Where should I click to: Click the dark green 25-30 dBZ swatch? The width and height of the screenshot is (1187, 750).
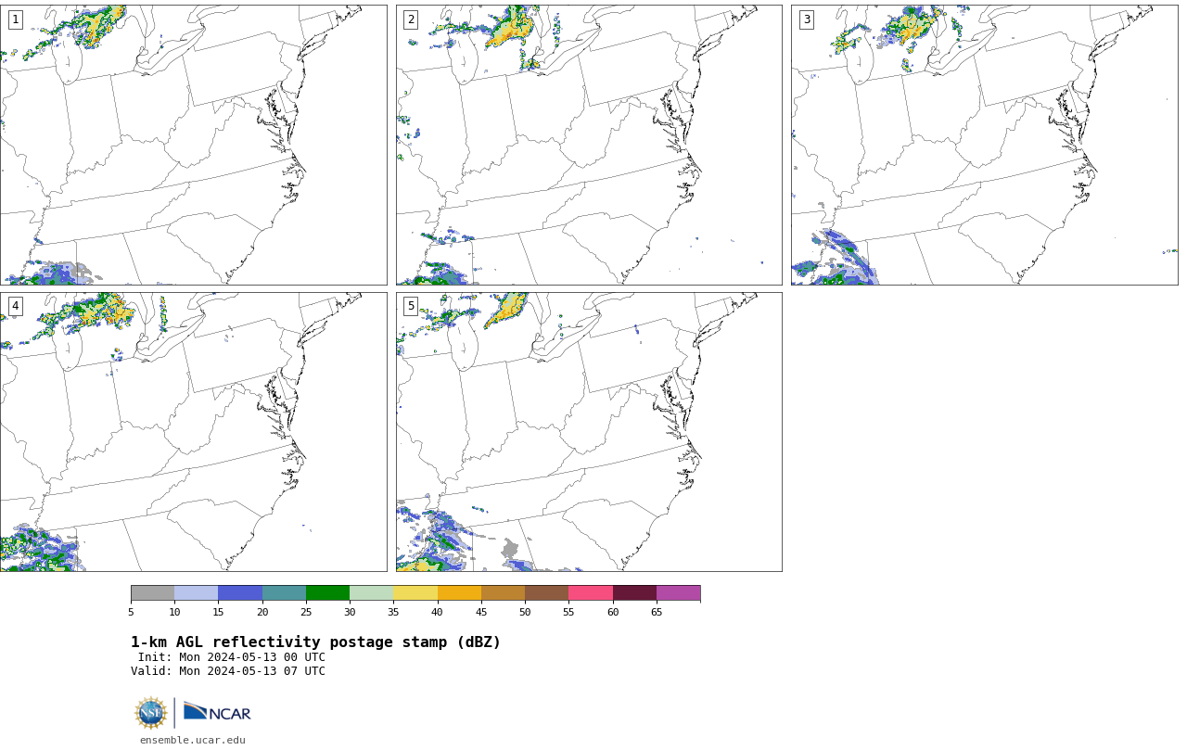[327, 593]
